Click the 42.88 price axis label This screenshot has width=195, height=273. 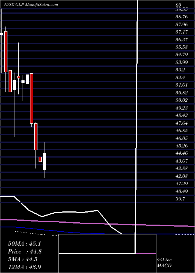(x=181, y=168)
